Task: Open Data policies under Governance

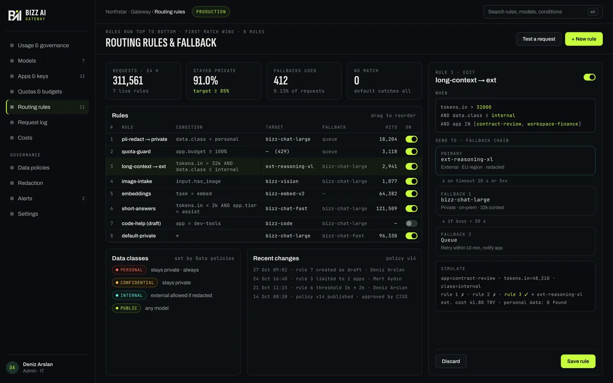Action: pyautogui.click(x=47, y=168)
